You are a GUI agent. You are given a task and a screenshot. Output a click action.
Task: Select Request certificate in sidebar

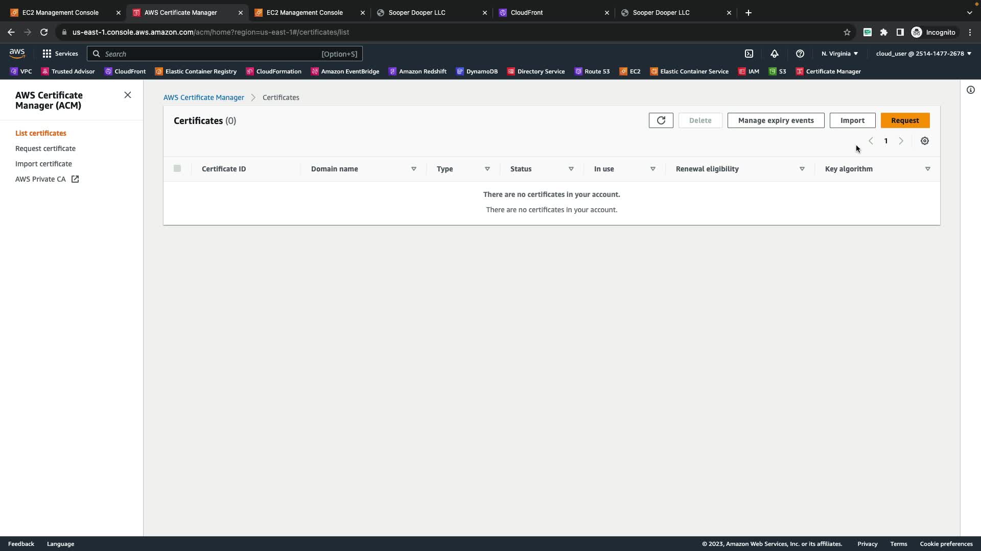coord(45,148)
